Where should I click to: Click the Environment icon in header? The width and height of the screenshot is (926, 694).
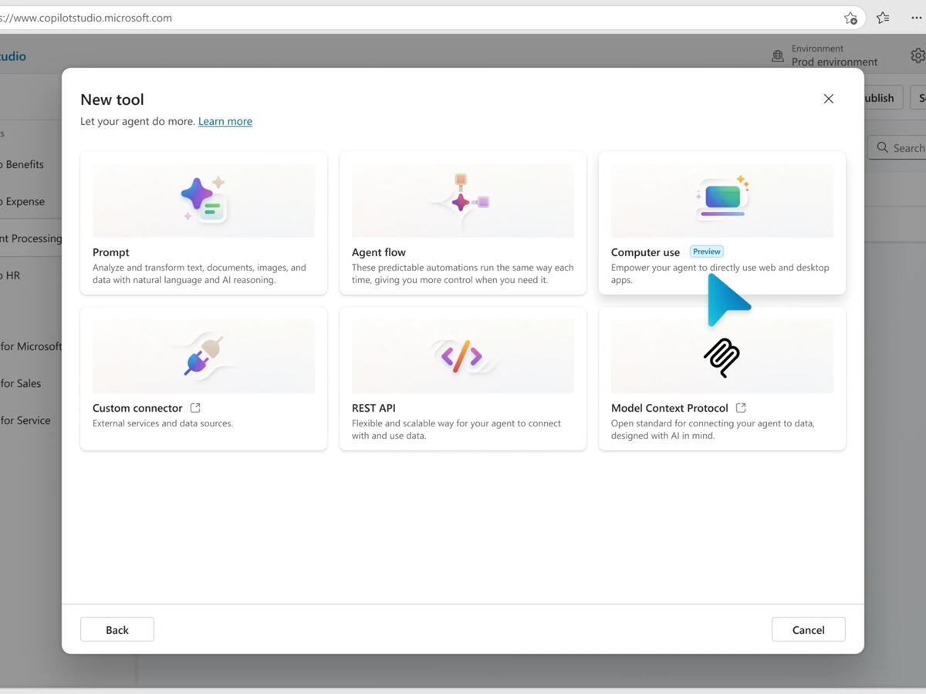(778, 56)
